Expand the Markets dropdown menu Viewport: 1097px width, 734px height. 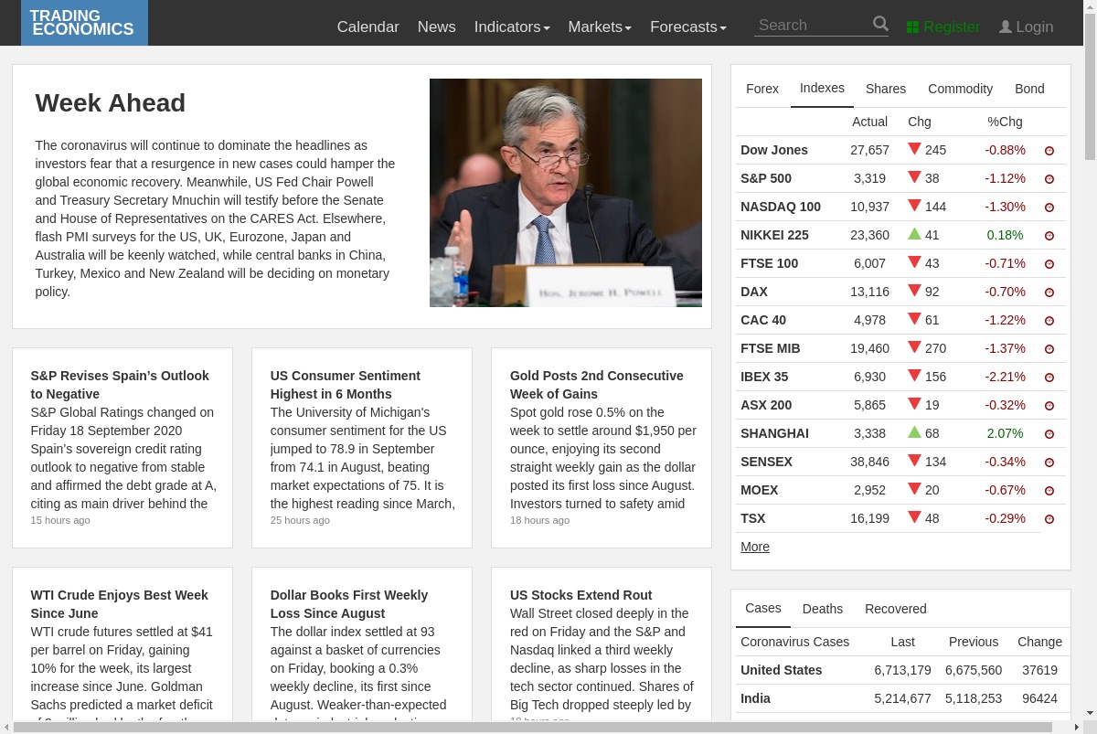point(600,27)
